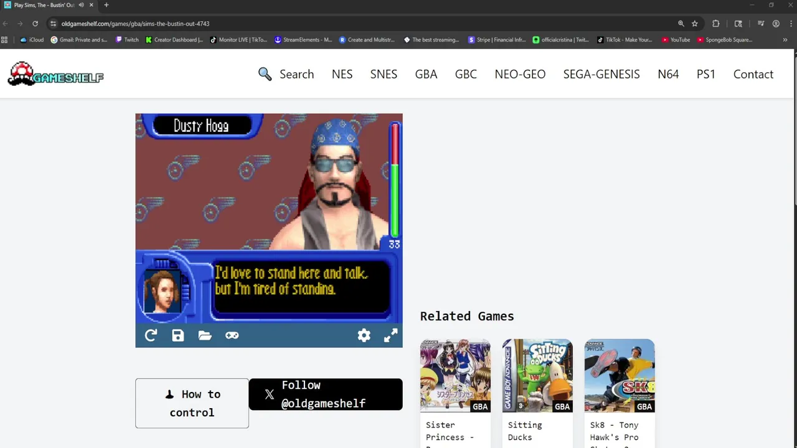Click the Dusty Hogg name label in game
The height and width of the screenshot is (448, 797).
201,126
